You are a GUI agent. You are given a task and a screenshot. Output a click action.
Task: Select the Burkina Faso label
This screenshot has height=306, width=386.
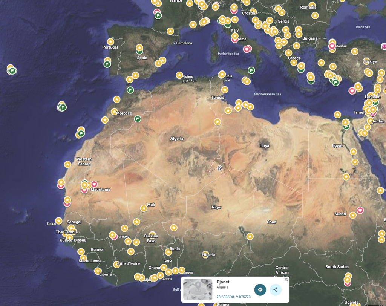(151, 238)
